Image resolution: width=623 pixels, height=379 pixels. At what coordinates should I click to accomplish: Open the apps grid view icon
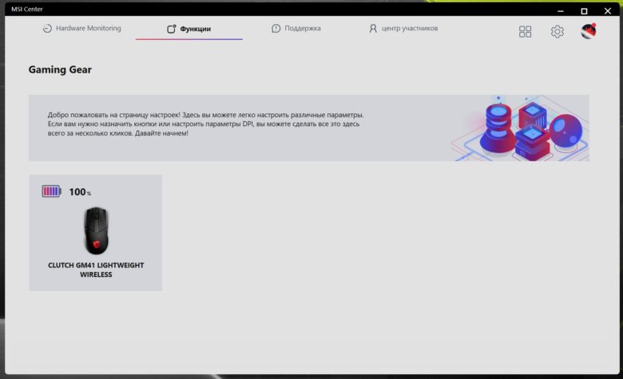(525, 31)
